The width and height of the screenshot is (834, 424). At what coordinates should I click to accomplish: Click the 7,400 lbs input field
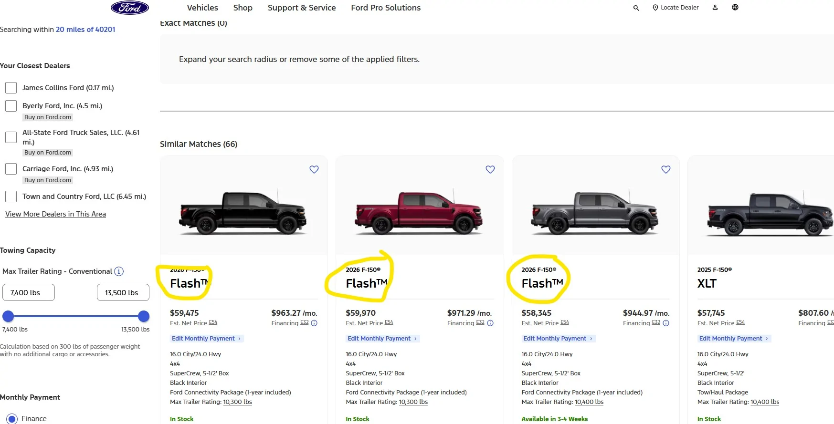[29, 293]
